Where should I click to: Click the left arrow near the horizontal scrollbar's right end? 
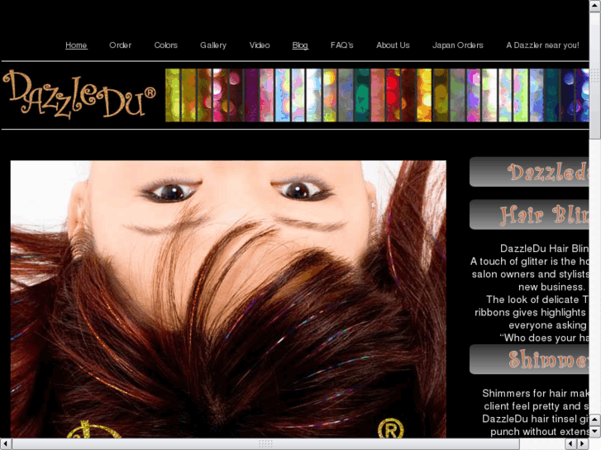tap(570, 444)
